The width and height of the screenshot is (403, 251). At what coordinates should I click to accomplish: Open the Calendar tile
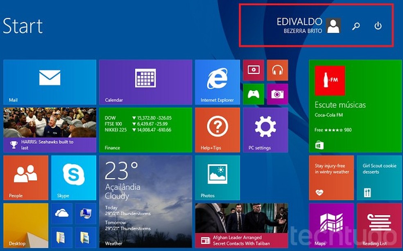145,82
